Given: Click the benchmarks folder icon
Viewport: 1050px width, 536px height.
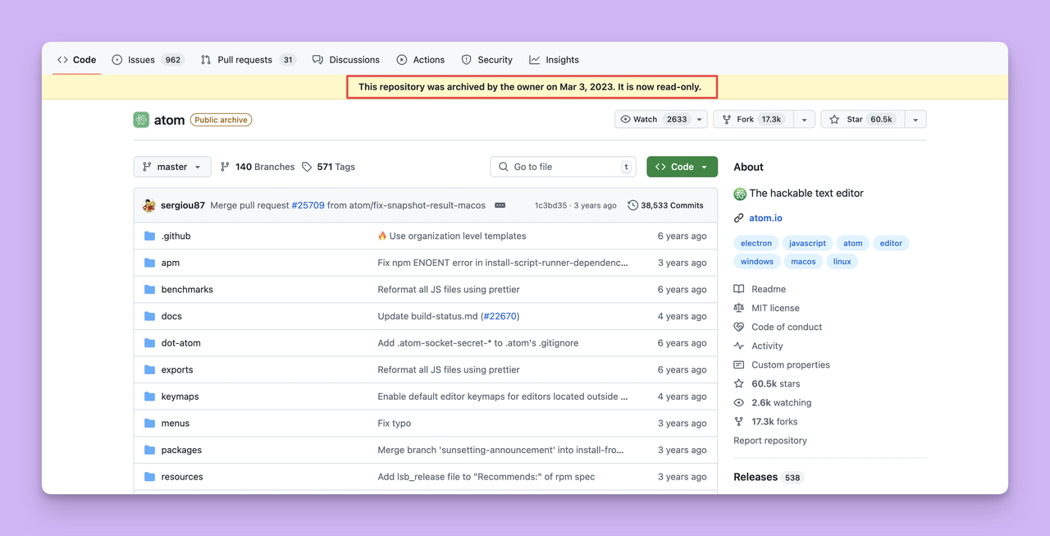Looking at the screenshot, I should tap(149, 290).
